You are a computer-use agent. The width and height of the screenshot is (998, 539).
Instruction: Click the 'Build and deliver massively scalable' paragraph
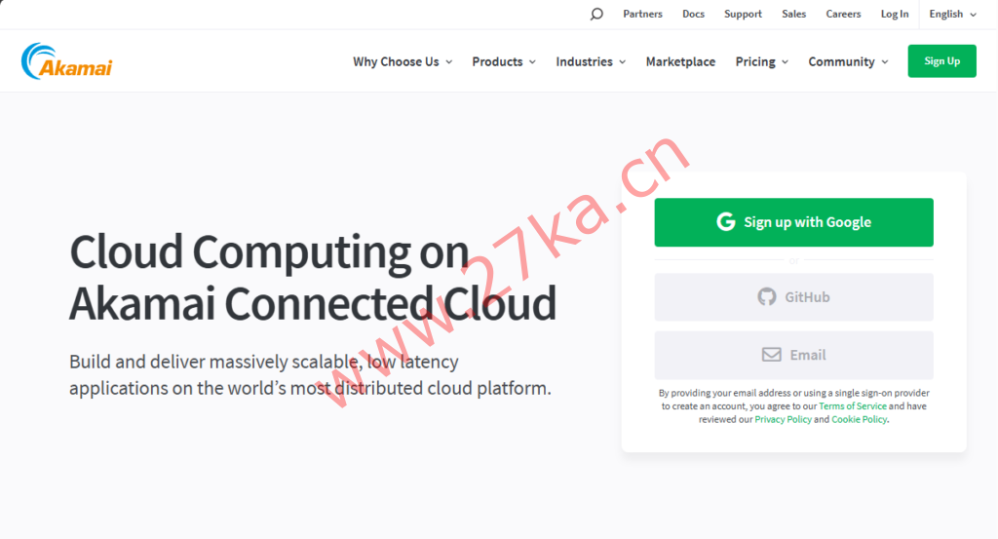[x=310, y=375]
